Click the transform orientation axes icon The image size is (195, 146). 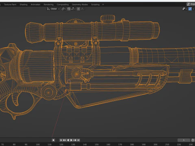point(48,9)
